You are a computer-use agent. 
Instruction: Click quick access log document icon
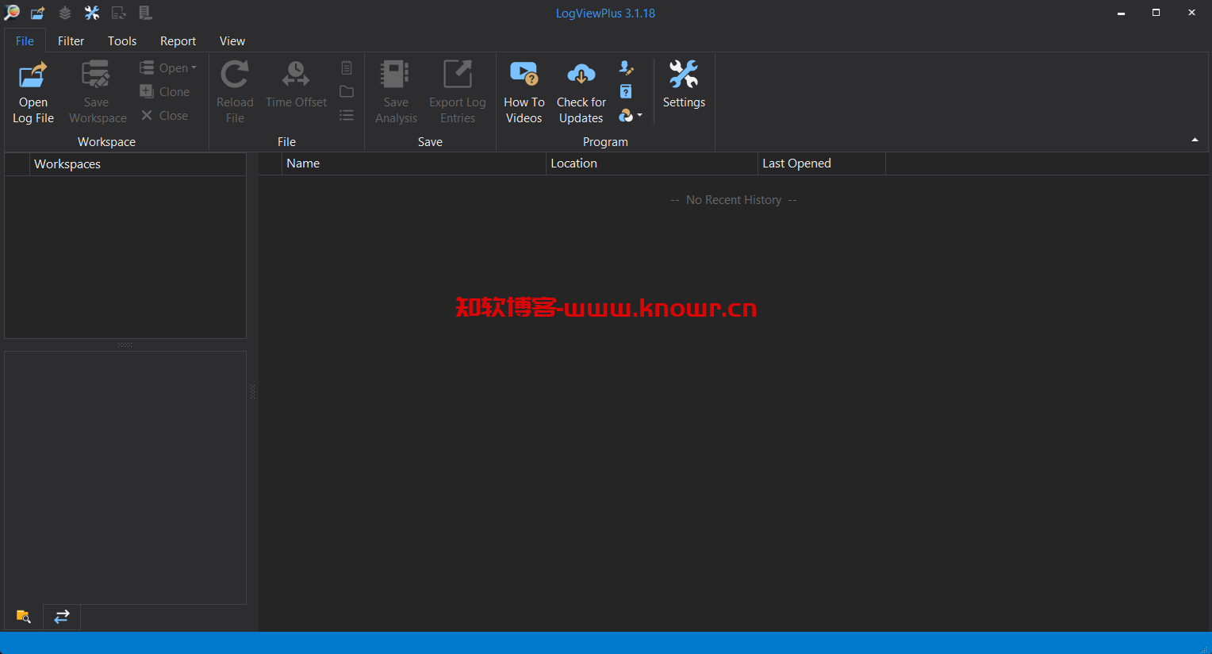coord(145,13)
